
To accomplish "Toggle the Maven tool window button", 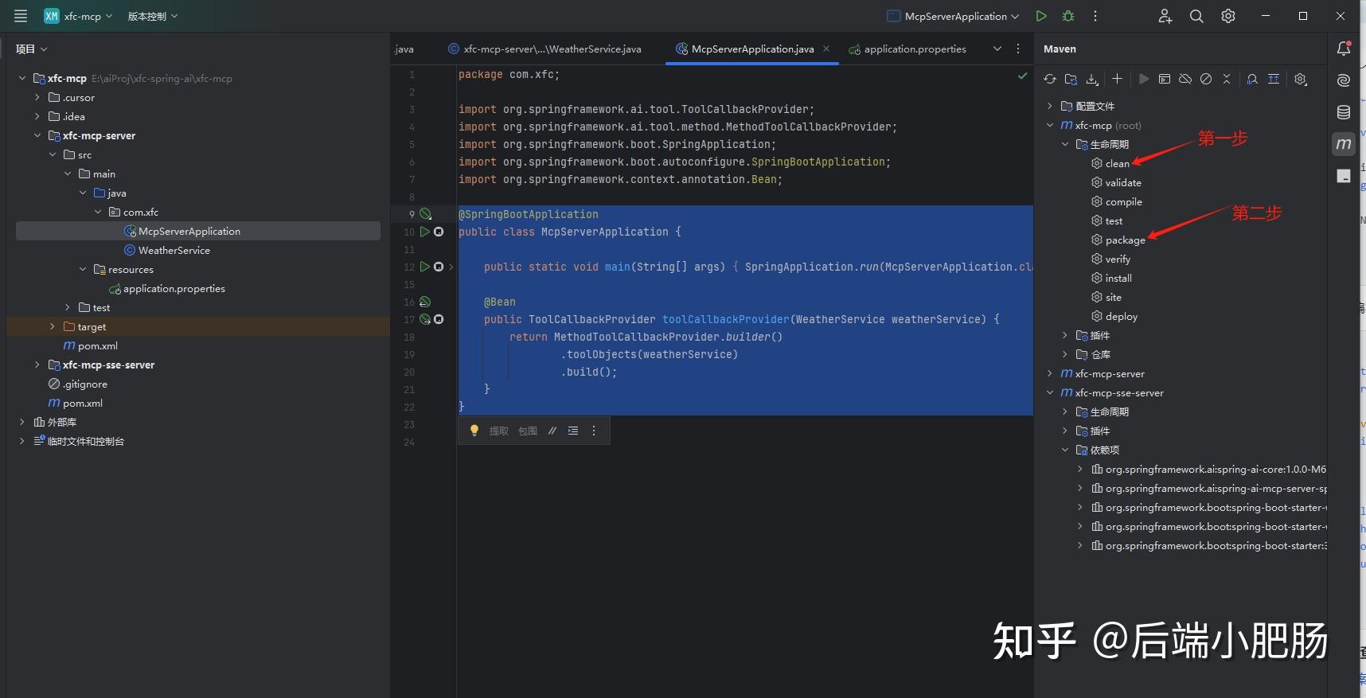I will (x=1344, y=144).
